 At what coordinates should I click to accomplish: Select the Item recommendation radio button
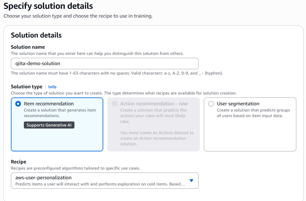click(18, 104)
